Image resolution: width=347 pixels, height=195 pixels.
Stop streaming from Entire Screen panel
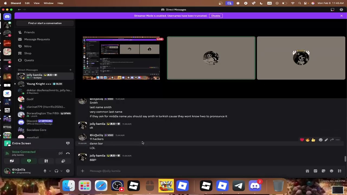(x=68, y=143)
